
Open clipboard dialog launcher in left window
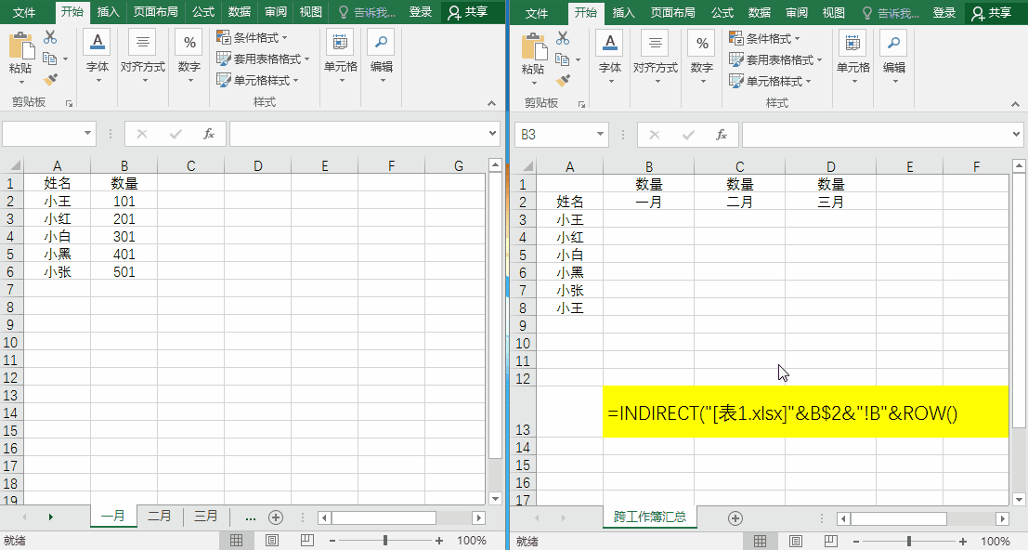coord(69,103)
